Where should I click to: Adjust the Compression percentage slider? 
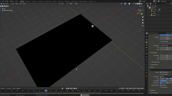pos(166,83)
